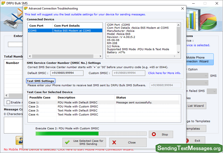
Task: Click the Case 2 progress bar
Action: [91, 133]
